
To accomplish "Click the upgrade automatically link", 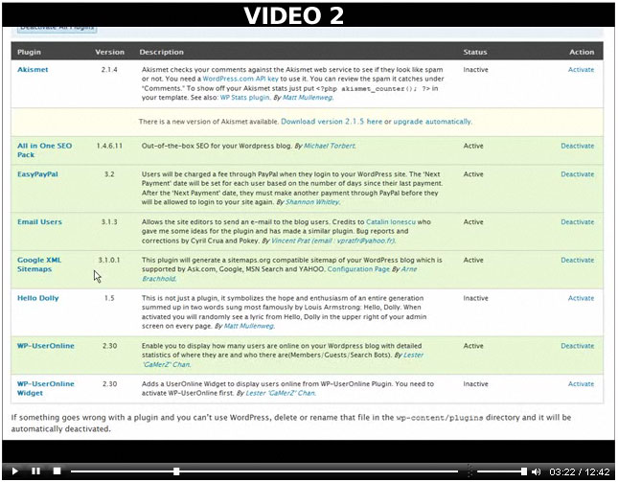I will tap(432, 122).
